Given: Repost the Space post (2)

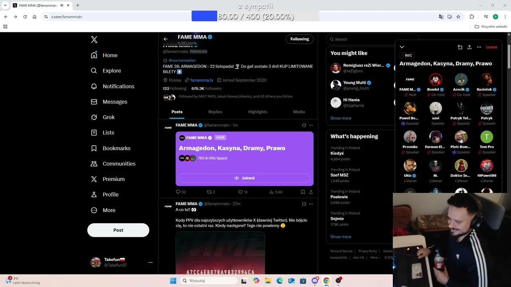Looking at the screenshot, I should pyautogui.click(x=211, y=192).
